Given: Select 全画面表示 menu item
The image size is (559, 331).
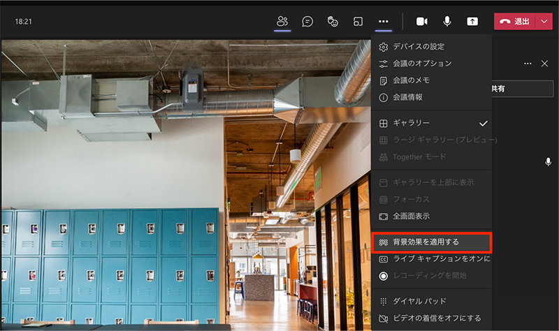Looking at the screenshot, I should click(431, 216).
